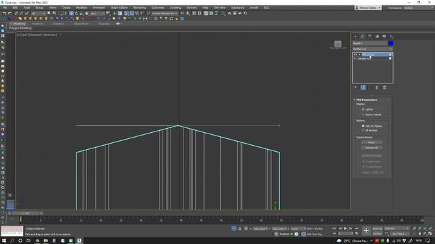This screenshot has width=435, height=244.
Task: Select the Rotate transform tool icon
Action: pos(77,14)
